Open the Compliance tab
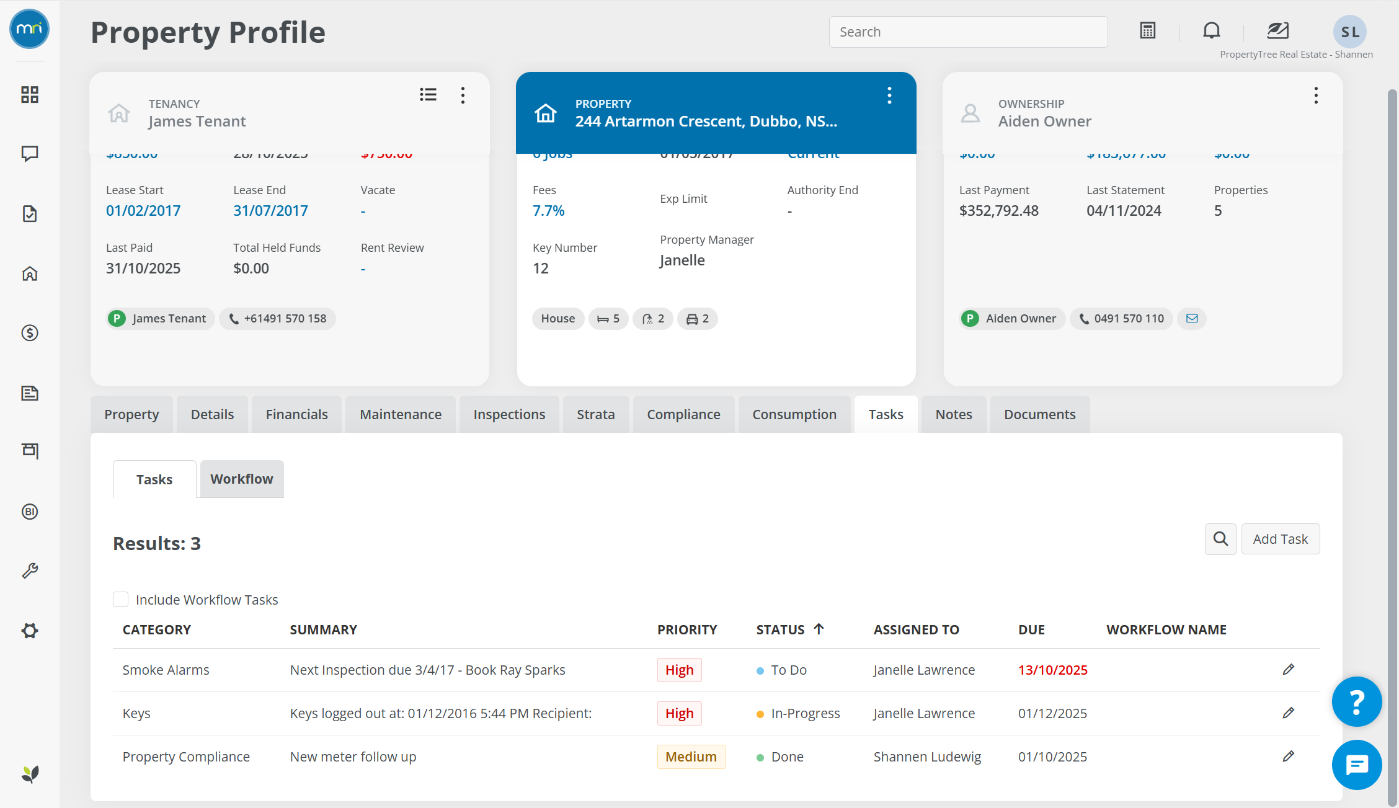The height and width of the screenshot is (808, 1399). pyautogui.click(x=683, y=414)
